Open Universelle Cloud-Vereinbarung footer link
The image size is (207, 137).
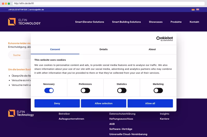pos(128,134)
